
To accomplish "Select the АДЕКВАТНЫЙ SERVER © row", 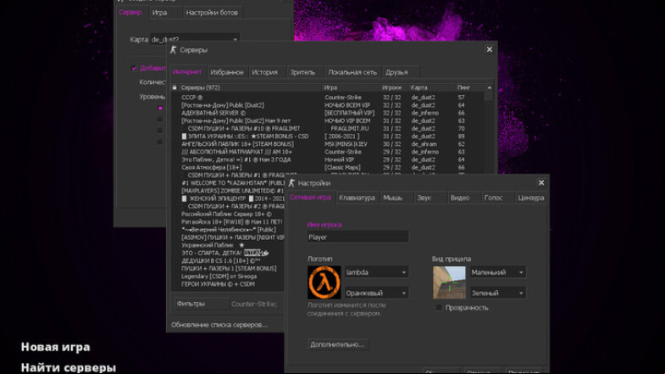I will tap(327, 113).
